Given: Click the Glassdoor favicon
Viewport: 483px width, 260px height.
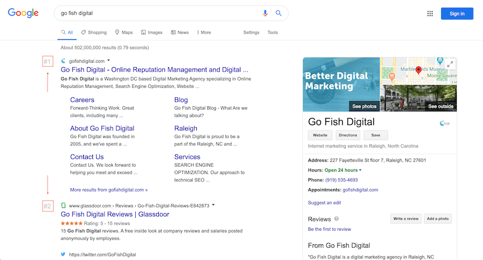Looking at the screenshot, I should [x=63, y=205].
